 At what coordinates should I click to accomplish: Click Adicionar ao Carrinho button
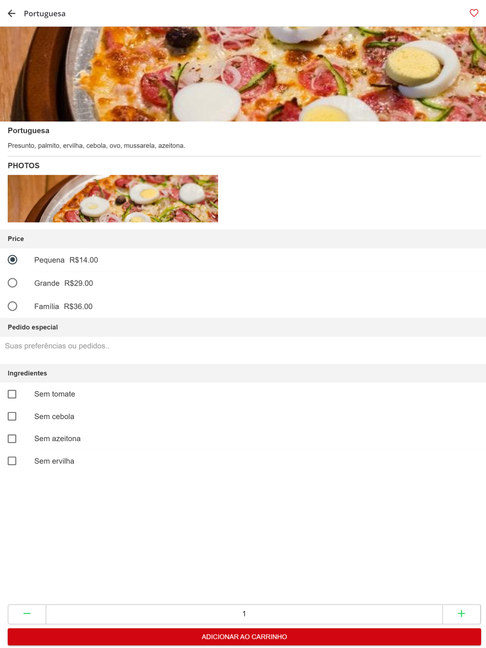(244, 637)
